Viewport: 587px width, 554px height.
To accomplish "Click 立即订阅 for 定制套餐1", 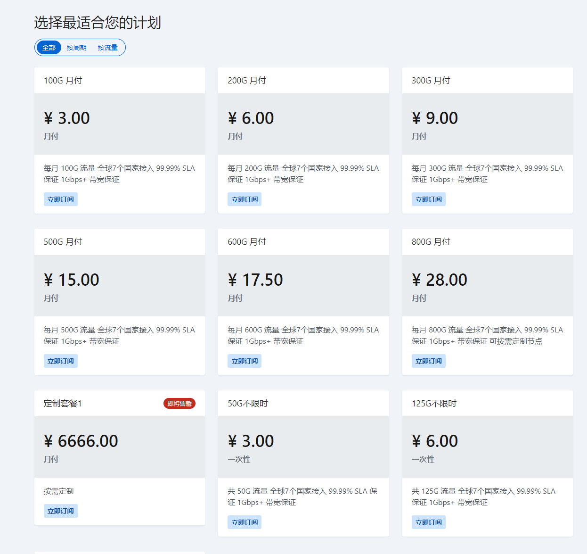I will click(61, 511).
